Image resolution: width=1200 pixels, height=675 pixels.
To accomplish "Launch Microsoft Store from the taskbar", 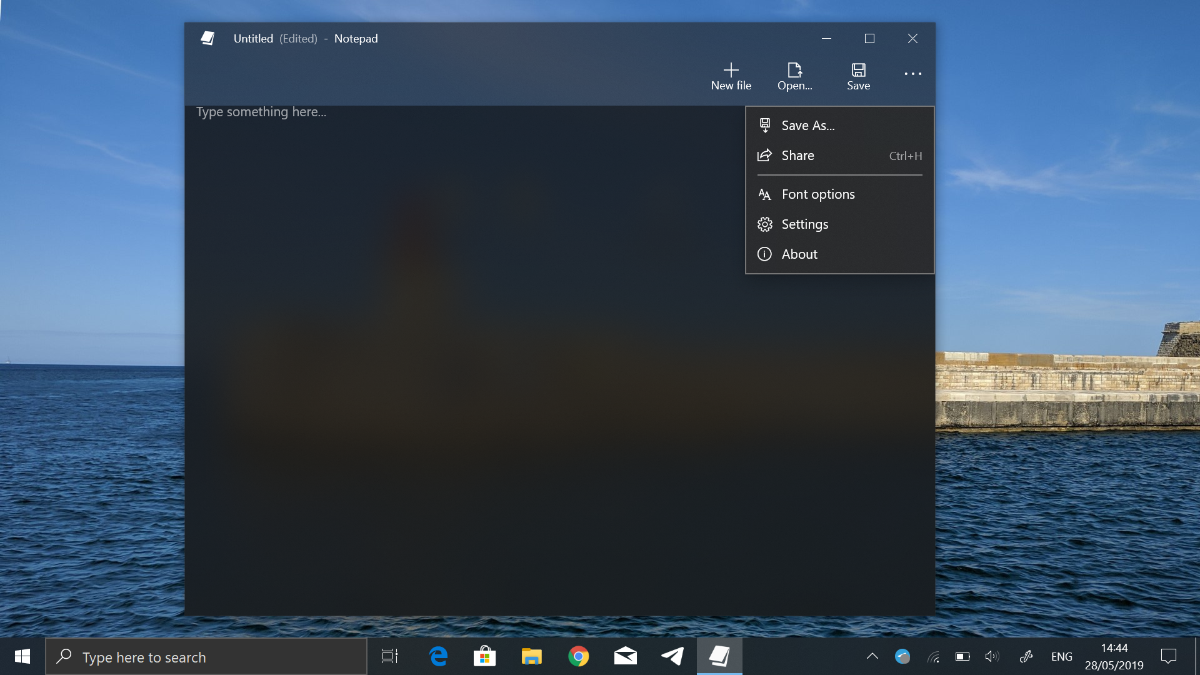I will coord(484,656).
